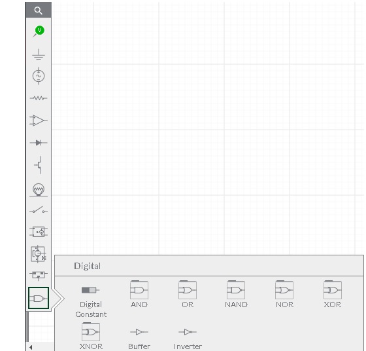Select the switch component category

pyautogui.click(x=39, y=210)
